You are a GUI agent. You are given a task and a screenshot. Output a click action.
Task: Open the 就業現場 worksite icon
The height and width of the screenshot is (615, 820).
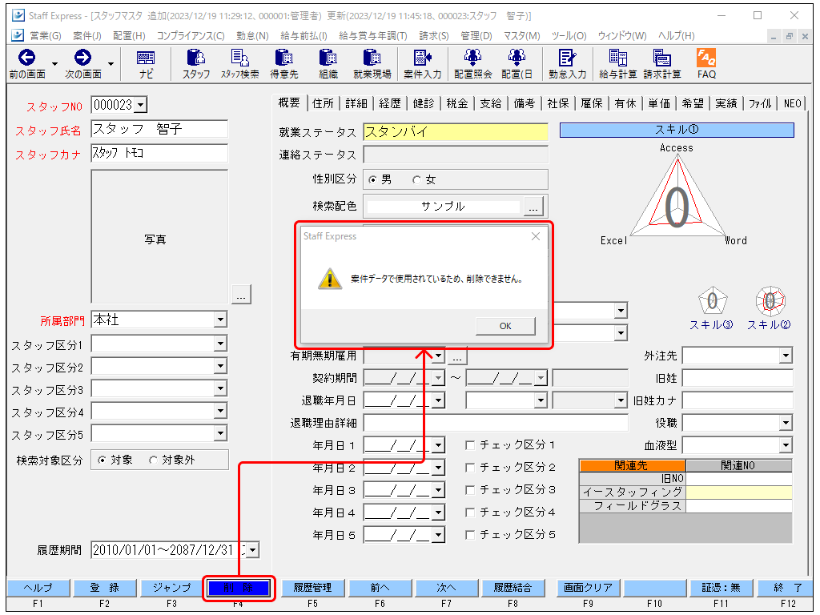pyautogui.click(x=372, y=64)
